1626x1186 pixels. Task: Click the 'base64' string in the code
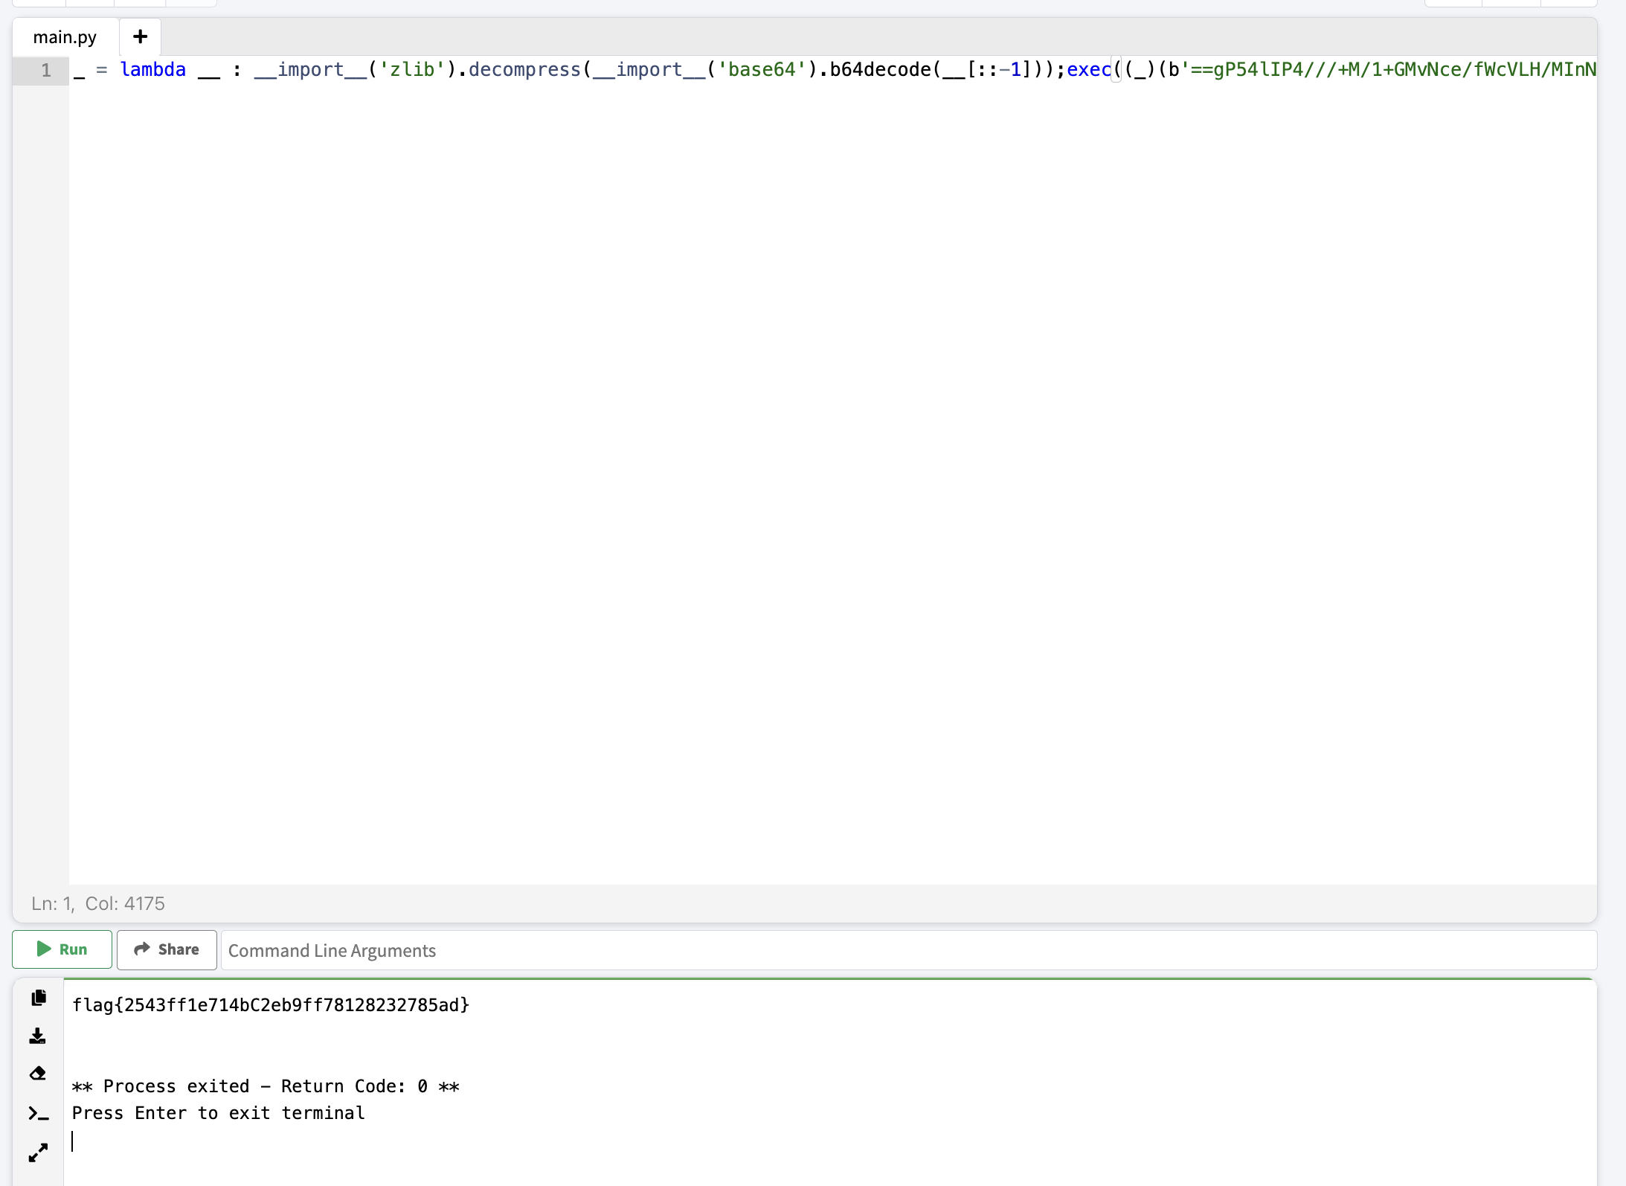(762, 70)
